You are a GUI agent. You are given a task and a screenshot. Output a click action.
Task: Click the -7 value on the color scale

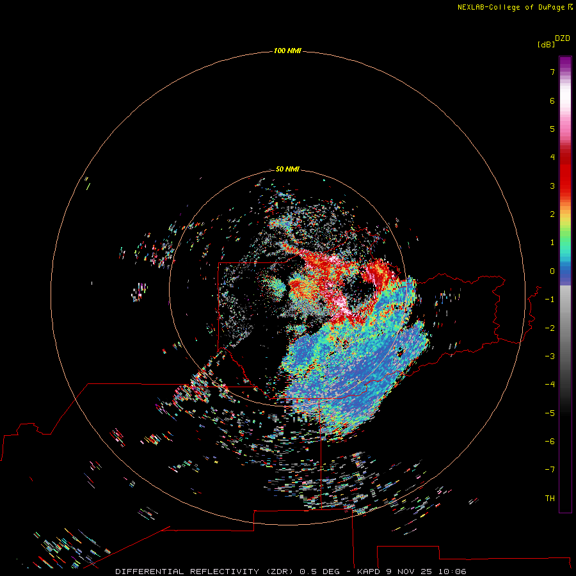550,470
